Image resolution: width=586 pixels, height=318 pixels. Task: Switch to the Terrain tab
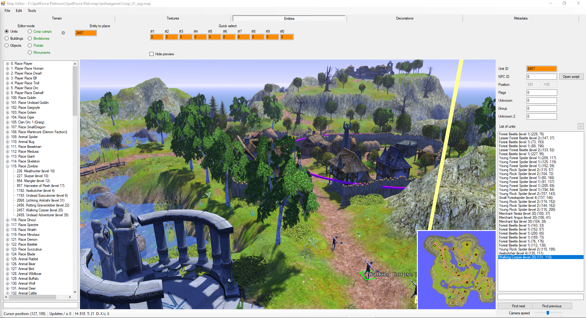point(57,18)
